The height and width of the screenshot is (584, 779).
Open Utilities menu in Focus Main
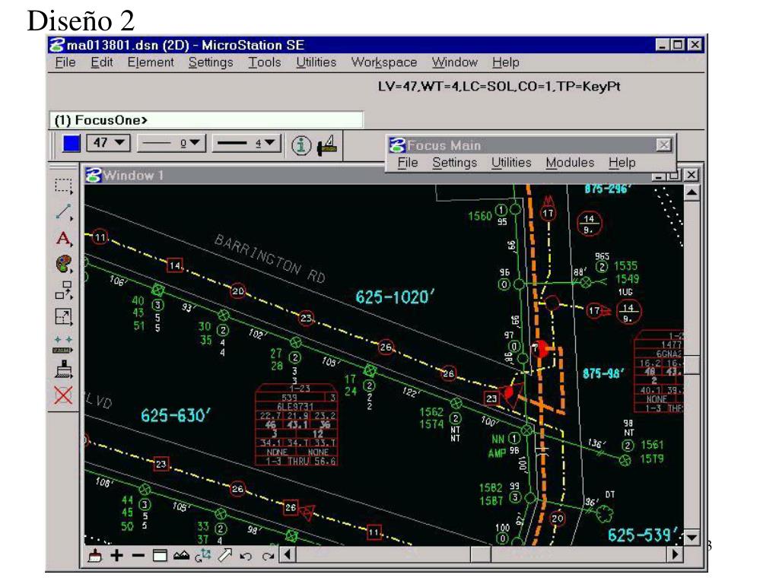(x=511, y=163)
